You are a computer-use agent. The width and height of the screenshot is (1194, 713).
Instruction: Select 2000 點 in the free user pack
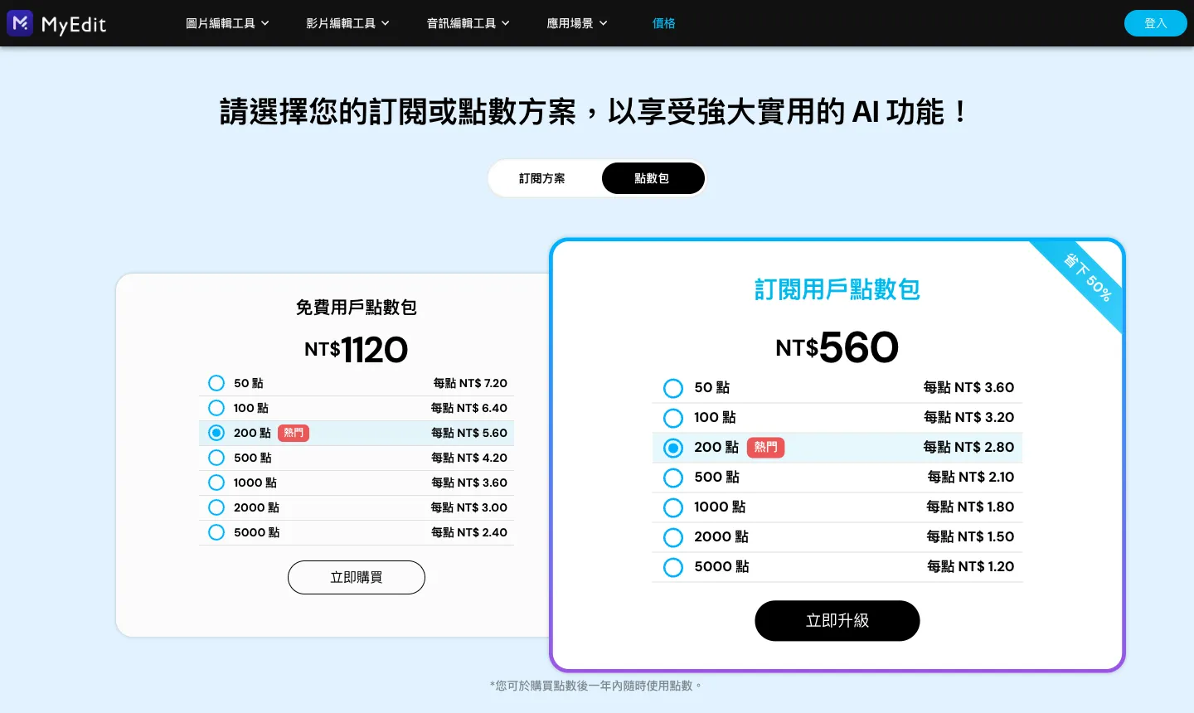[x=216, y=507]
